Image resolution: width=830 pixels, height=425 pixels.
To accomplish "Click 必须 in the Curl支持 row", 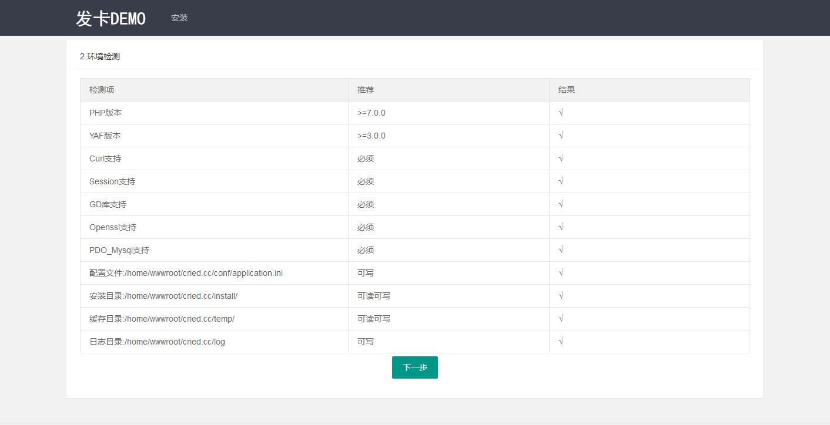I will coord(366,158).
